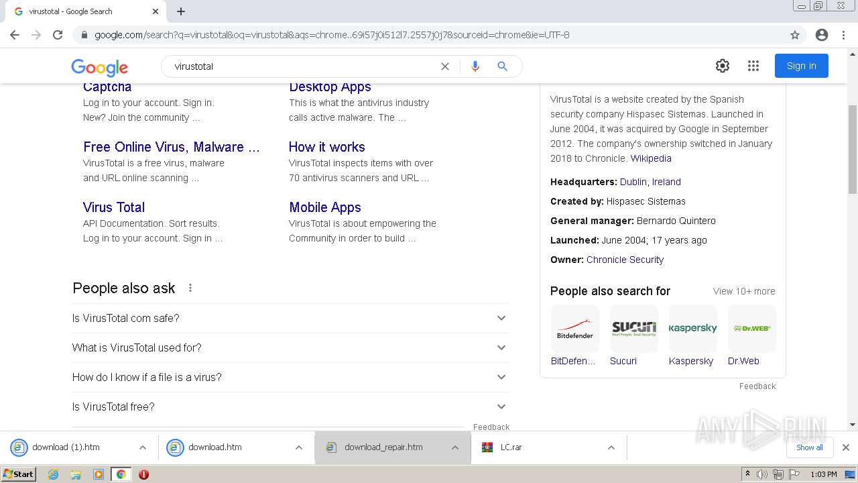858x483 pixels.
Task: Click in the Google search input
Action: [302, 66]
